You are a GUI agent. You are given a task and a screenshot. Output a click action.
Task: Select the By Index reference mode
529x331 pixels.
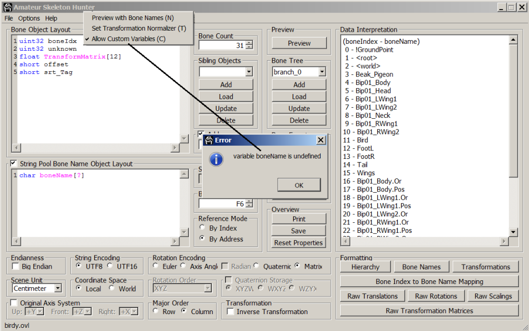(x=202, y=228)
